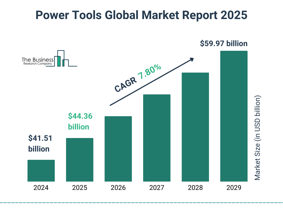The width and height of the screenshot is (283, 212).
Task: Select the 2029 year axis label
Action: pos(234,188)
